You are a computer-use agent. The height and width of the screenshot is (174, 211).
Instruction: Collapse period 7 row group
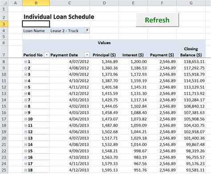pos(26,100)
